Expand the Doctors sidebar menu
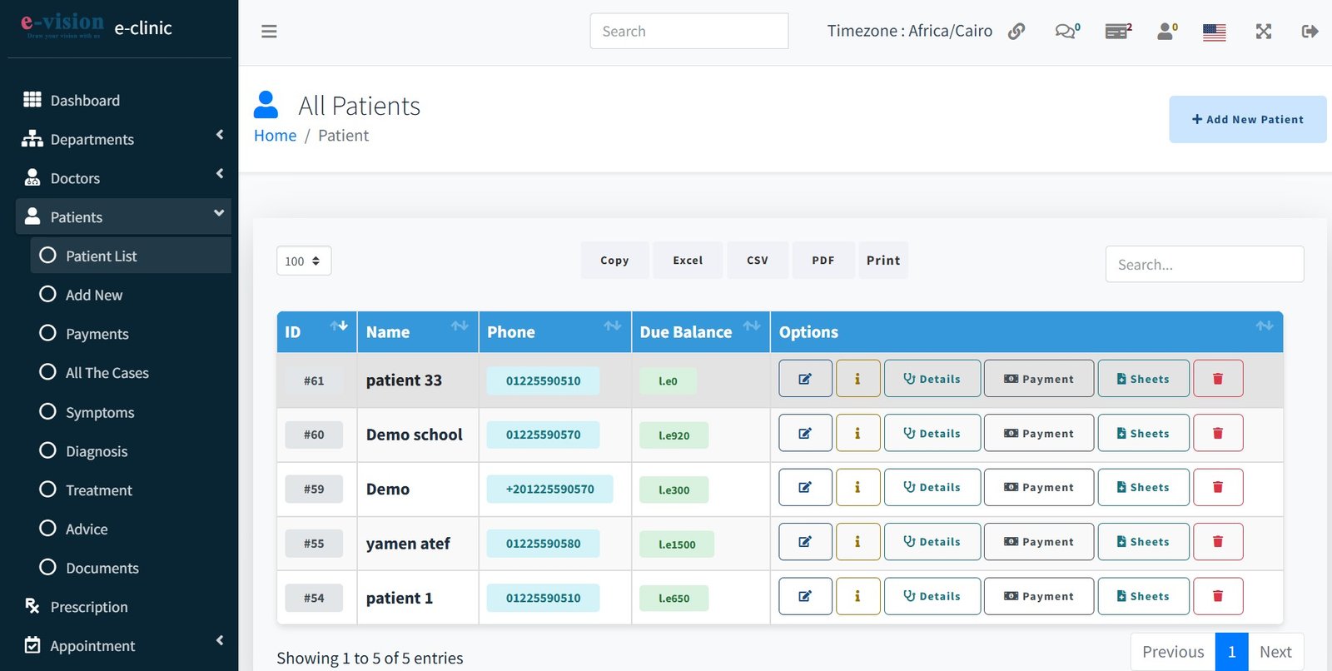 pyautogui.click(x=75, y=178)
